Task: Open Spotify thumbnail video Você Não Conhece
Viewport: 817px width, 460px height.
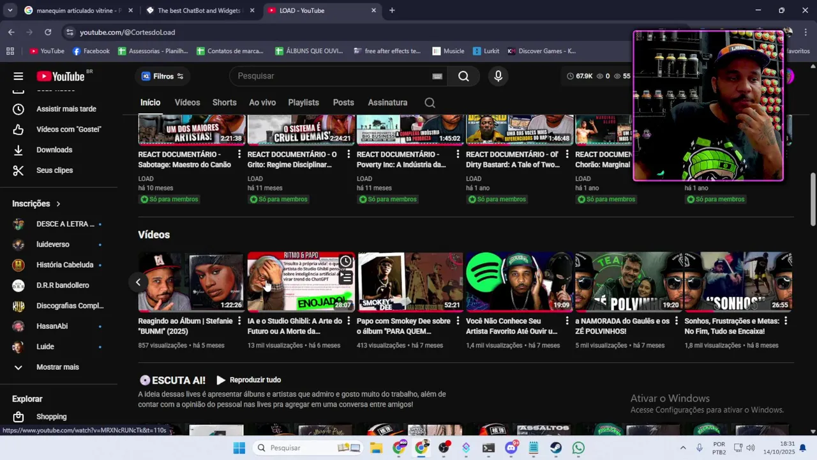Action: 518,282
